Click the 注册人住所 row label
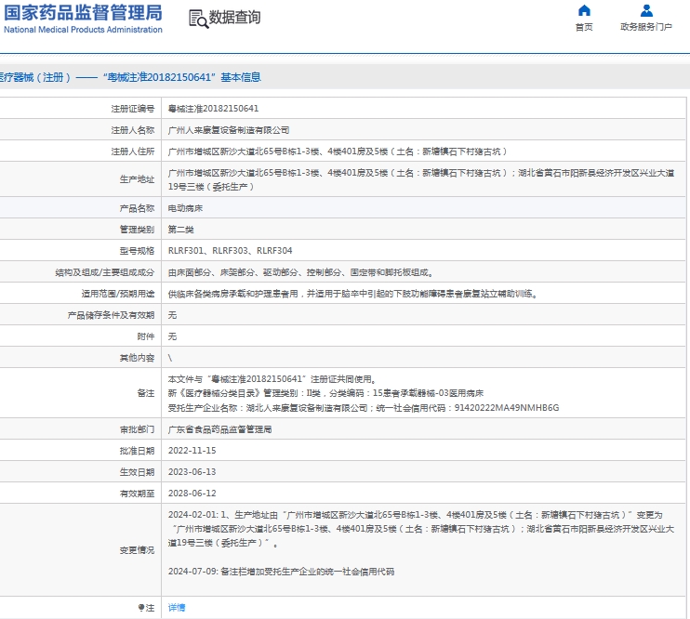Image resolution: width=690 pixels, height=619 pixels. [133, 151]
